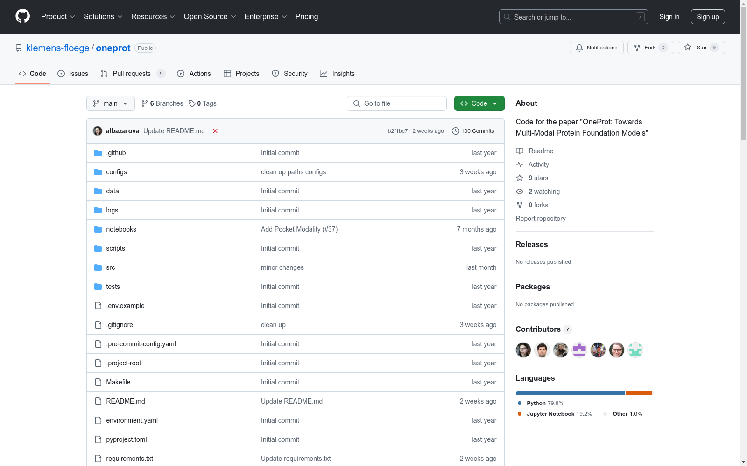Expand the Product menu
The height and width of the screenshot is (466, 747).
(58, 16)
